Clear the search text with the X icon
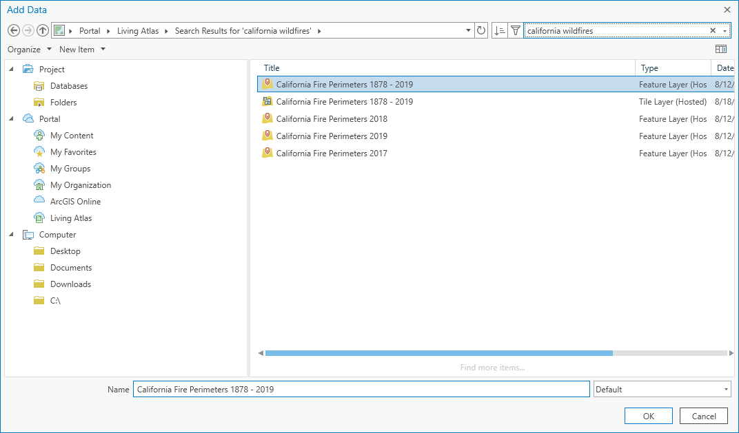Image resolution: width=739 pixels, height=433 pixels. click(x=713, y=30)
